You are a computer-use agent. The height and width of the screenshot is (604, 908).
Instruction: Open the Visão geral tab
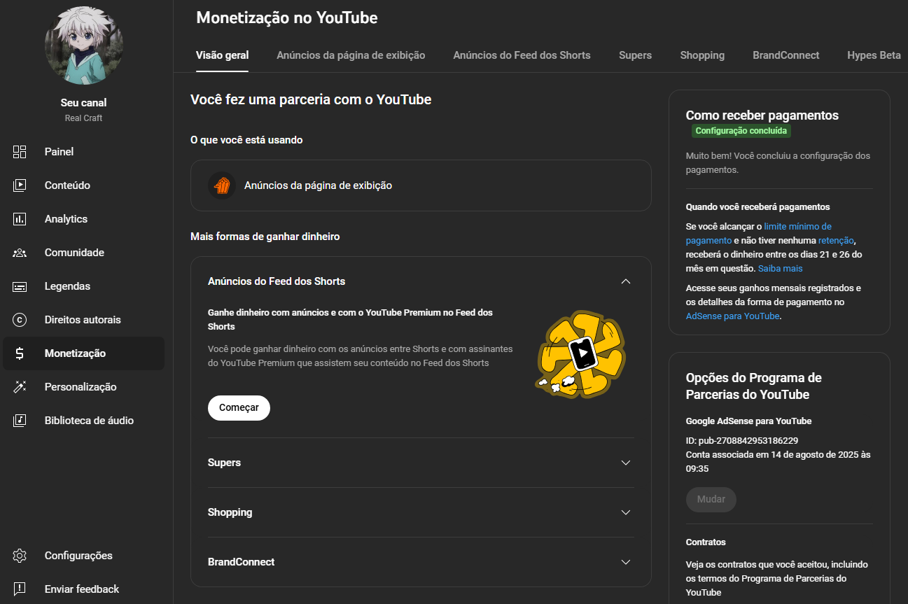coord(222,55)
